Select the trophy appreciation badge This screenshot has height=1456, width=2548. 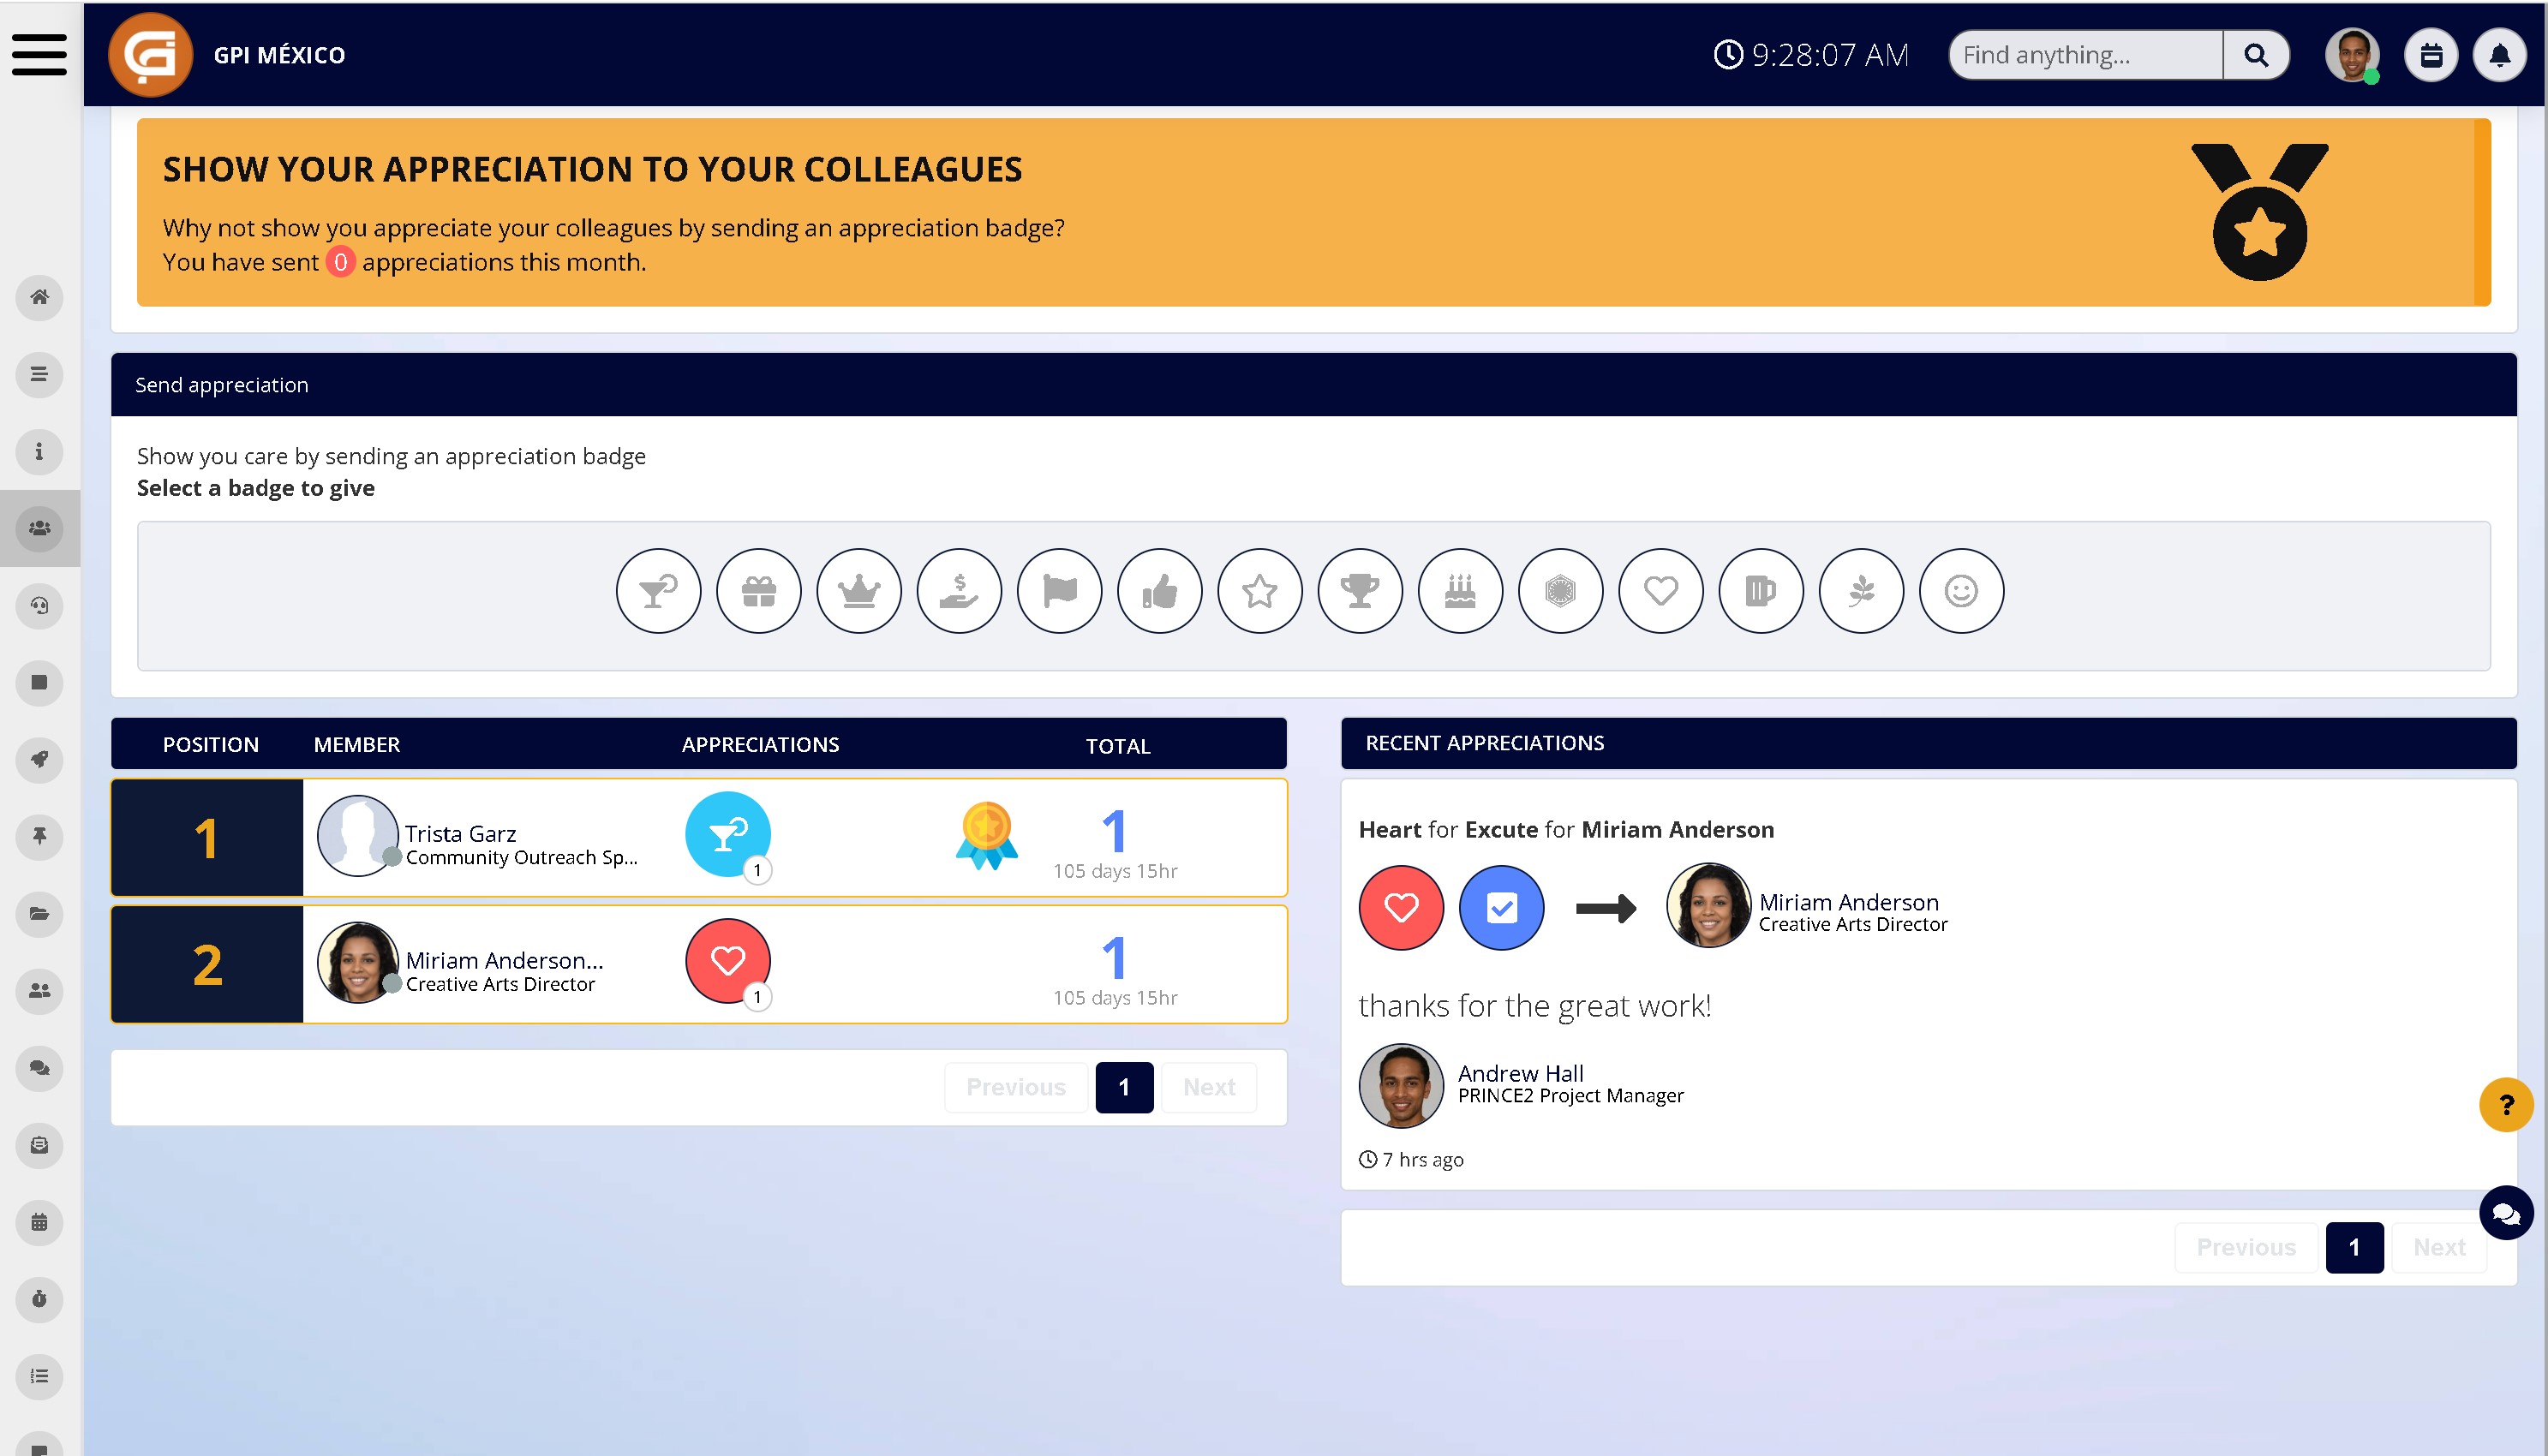[x=1359, y=591]
